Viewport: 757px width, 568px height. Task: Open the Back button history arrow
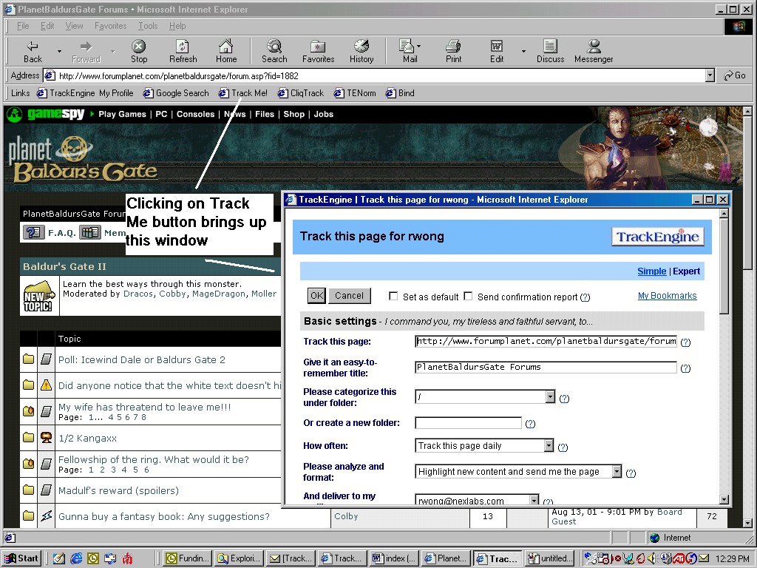59,51
